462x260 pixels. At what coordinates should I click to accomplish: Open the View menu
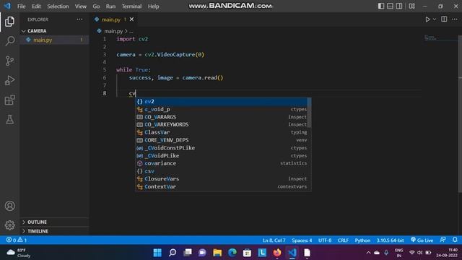coord(81,6)
